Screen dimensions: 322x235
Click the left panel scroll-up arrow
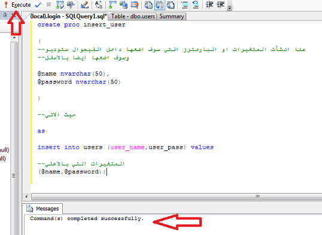pos(14,38)
